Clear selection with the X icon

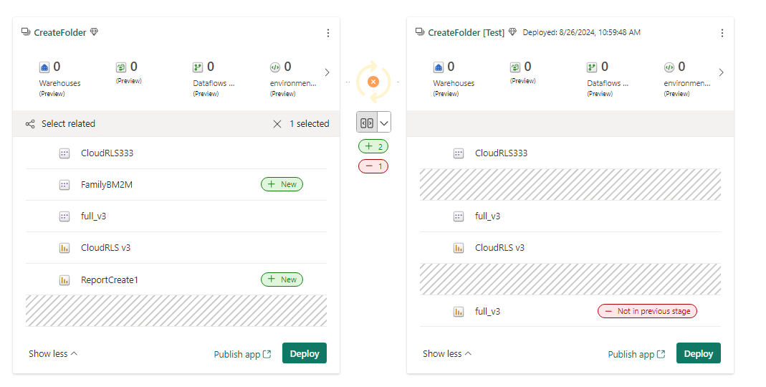(x=277, y=124)
